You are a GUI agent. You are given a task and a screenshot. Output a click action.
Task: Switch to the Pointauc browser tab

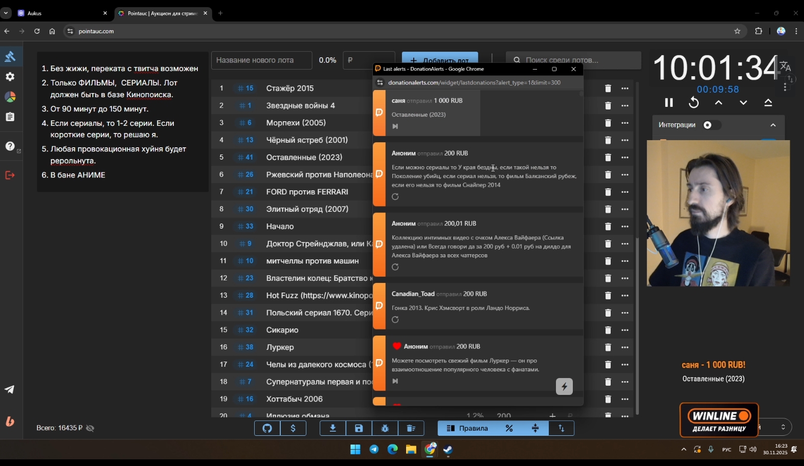[x=163, y=13]
